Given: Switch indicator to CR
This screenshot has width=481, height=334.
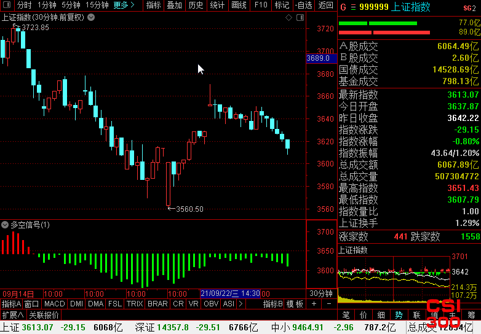Looking at the screenshot, I should click(x=178, y=304).
